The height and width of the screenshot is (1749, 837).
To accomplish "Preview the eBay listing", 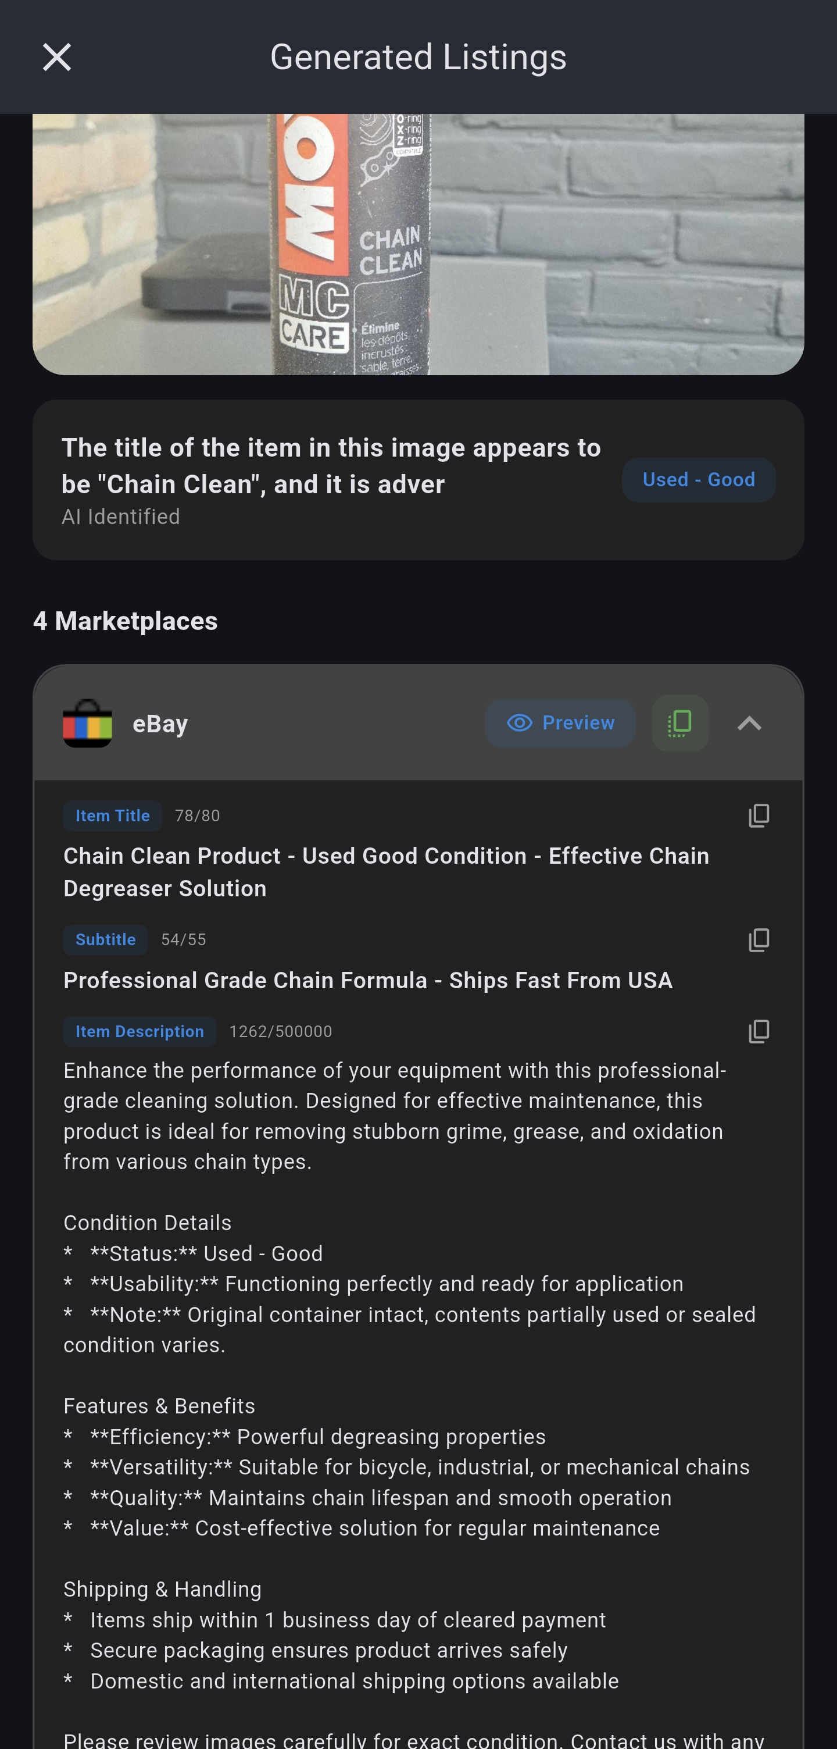I will click(x=560, y=723).
